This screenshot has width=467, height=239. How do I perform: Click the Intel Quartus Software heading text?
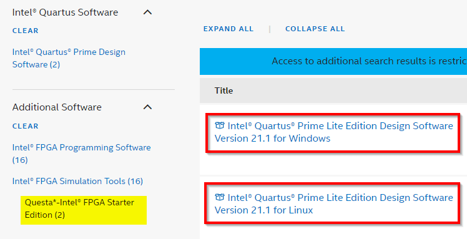click(x=65, y=12)
